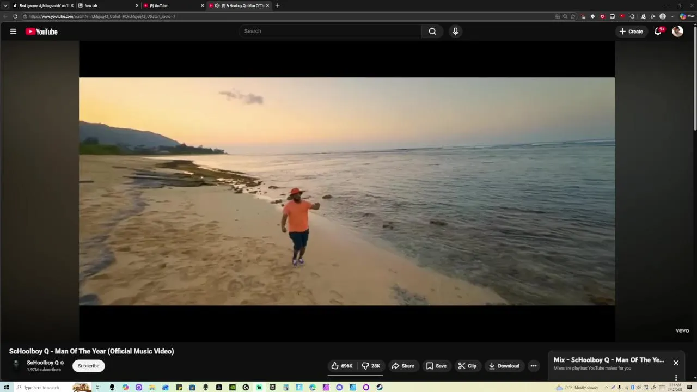Open the NVIDIA taskbar icon

[233, 387]
